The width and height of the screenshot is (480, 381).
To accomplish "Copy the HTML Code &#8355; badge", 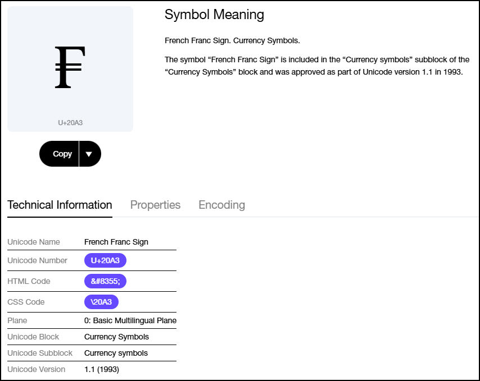I will (105, 281).
